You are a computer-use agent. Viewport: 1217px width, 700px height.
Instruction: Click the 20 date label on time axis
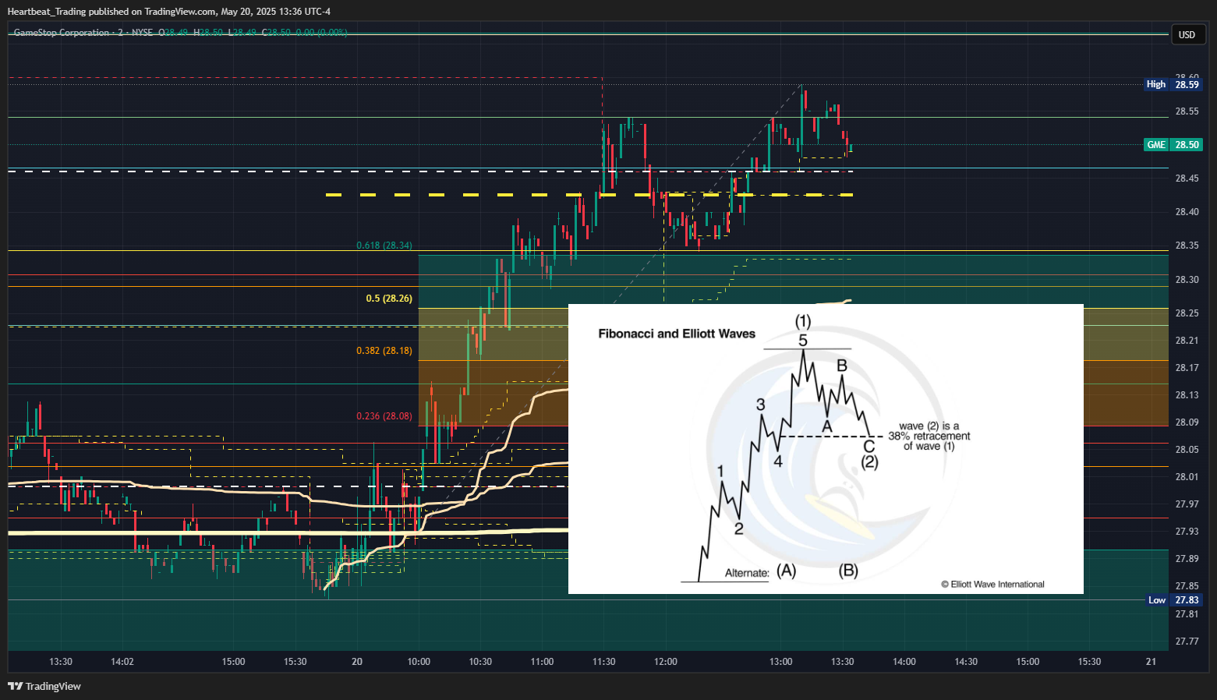[357, 662]
